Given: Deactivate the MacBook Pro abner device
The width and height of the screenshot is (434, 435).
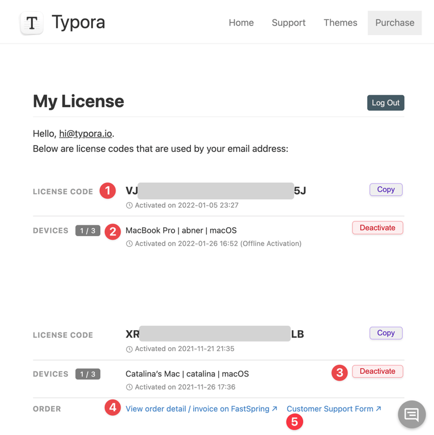Looking at the screenshot, I should point(378,228).
